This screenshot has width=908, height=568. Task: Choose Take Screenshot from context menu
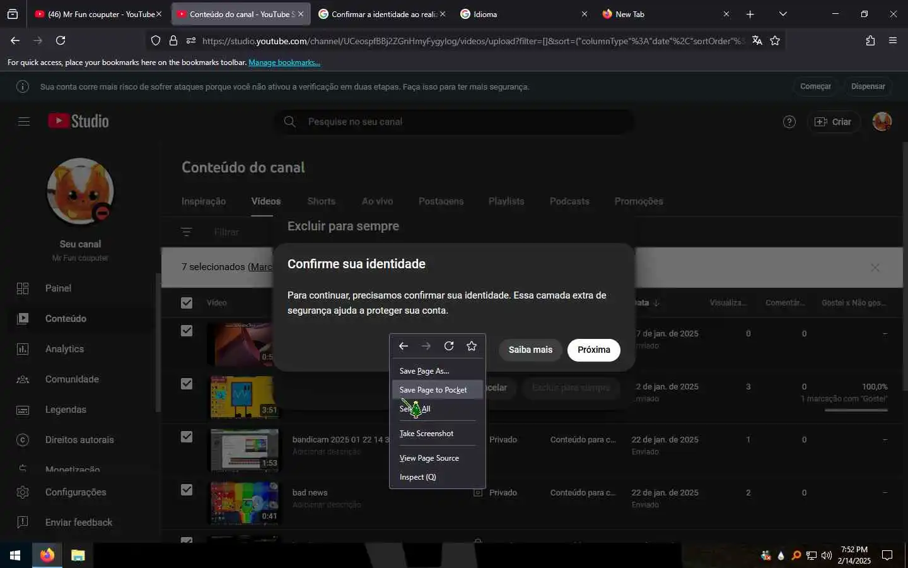(x=438, y=434)
